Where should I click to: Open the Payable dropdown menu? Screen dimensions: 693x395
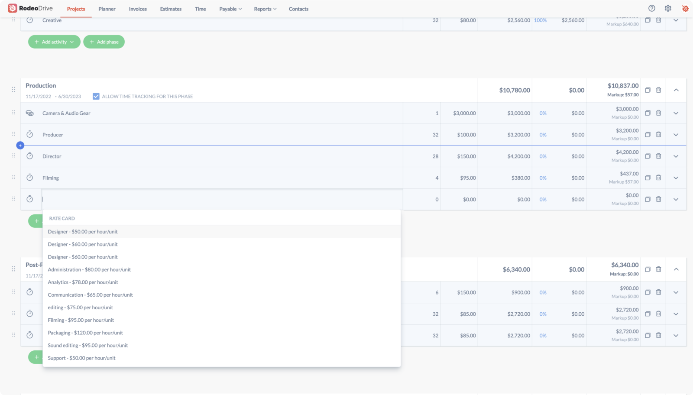click(x=230, y=9)
